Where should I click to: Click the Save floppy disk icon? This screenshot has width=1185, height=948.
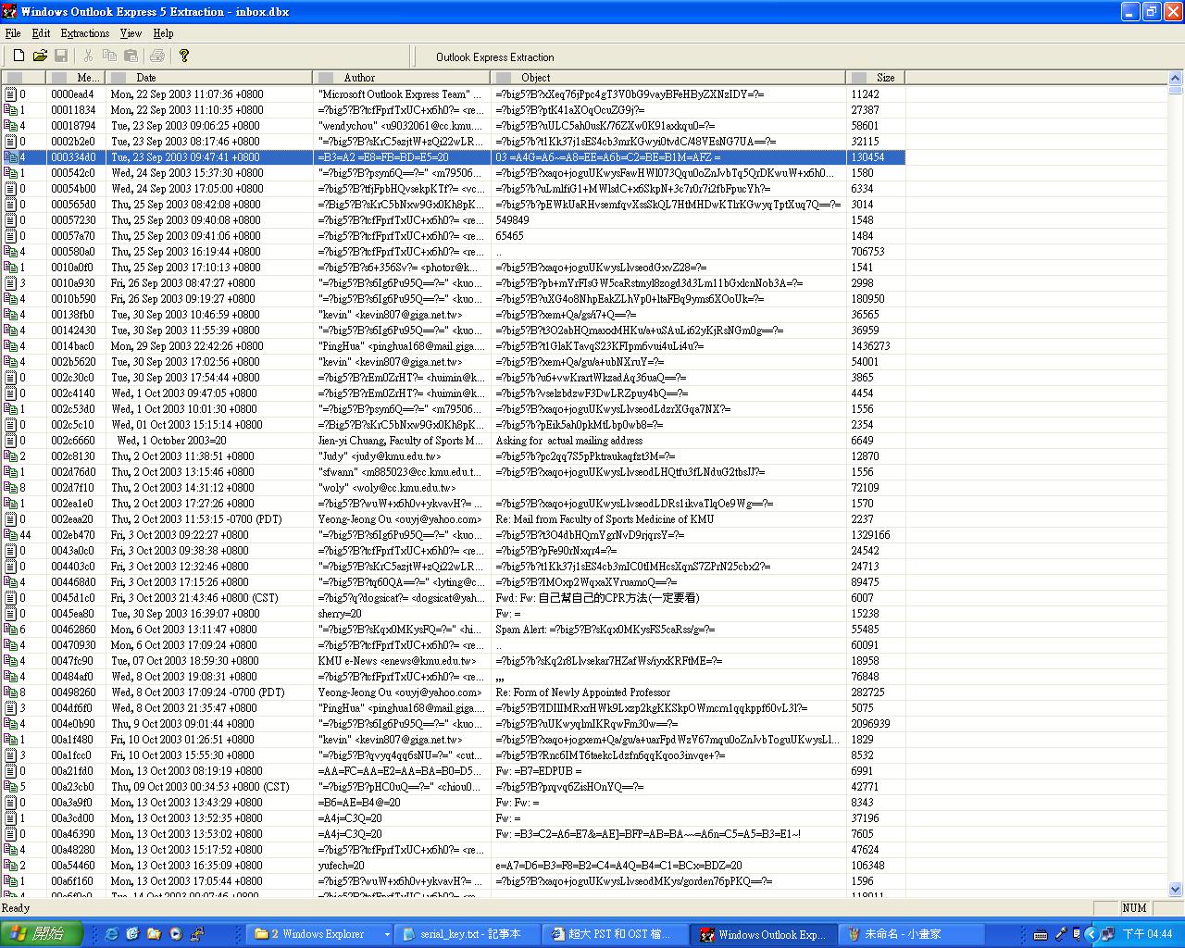(61, 56)
